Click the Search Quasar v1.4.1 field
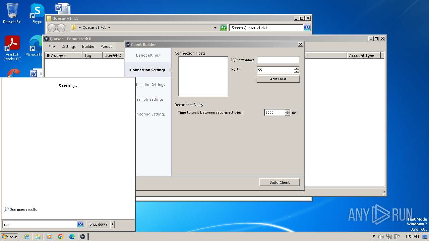 tap(266, 28)
